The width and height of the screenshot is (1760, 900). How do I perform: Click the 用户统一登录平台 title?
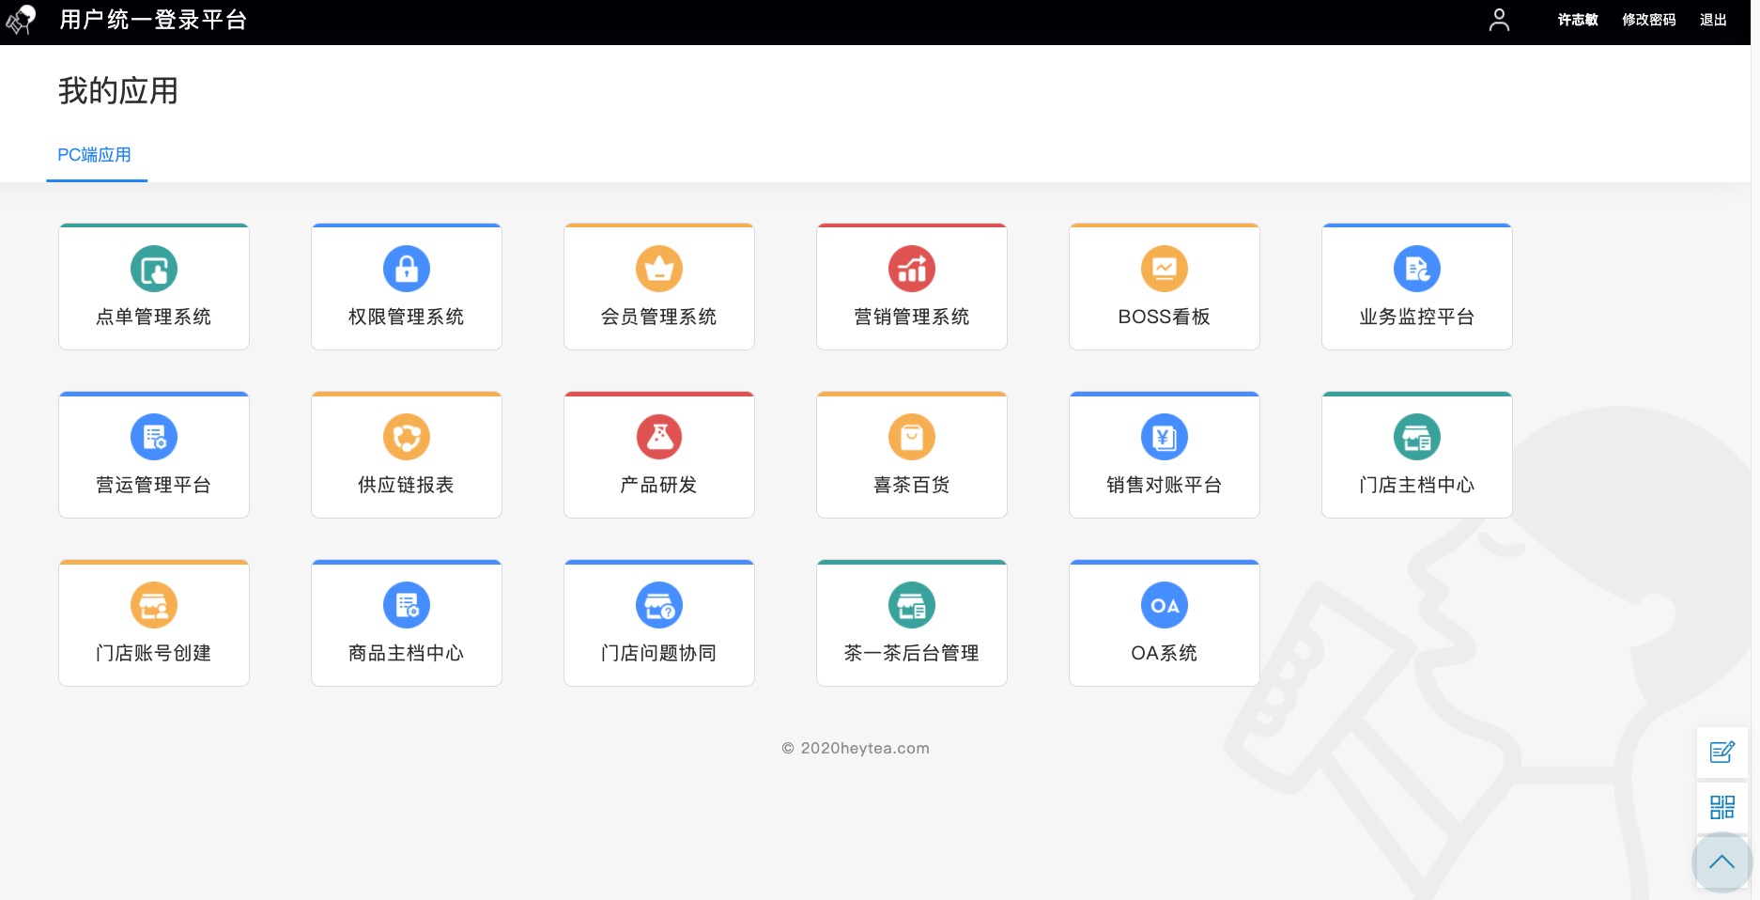(153, 20)
